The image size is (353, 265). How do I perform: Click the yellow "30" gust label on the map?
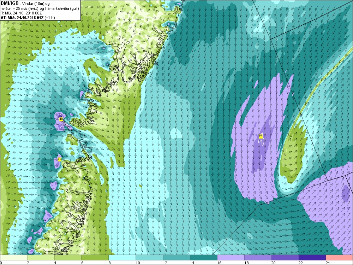(x=61, y=119)
